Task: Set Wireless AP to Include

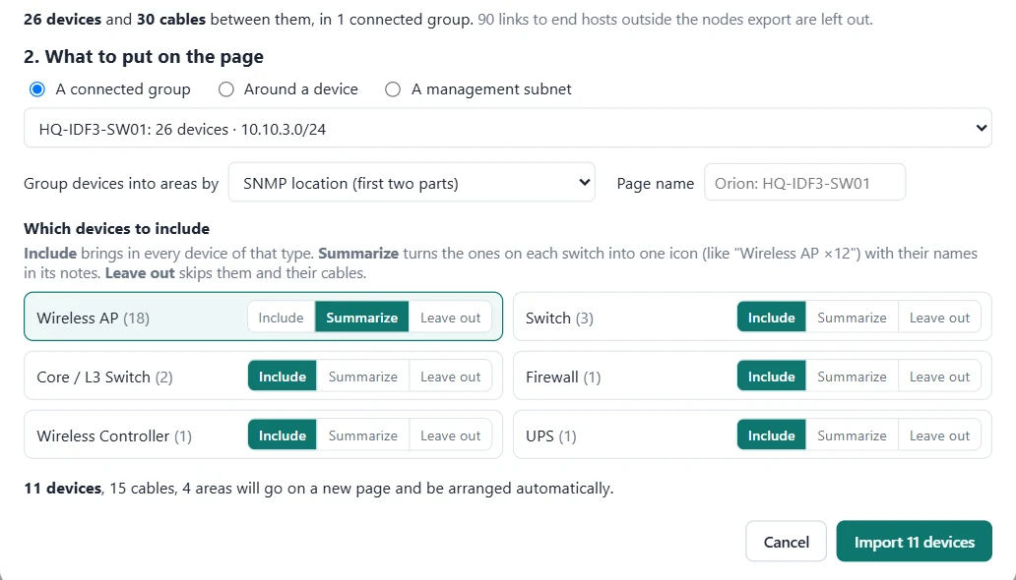Action: [x=281, y=318]
